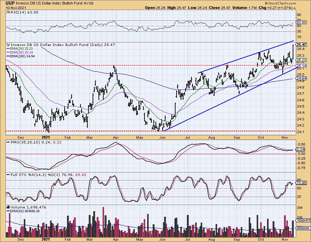Click the EMA(50) 869888.38 volume legend

point(23,211)
